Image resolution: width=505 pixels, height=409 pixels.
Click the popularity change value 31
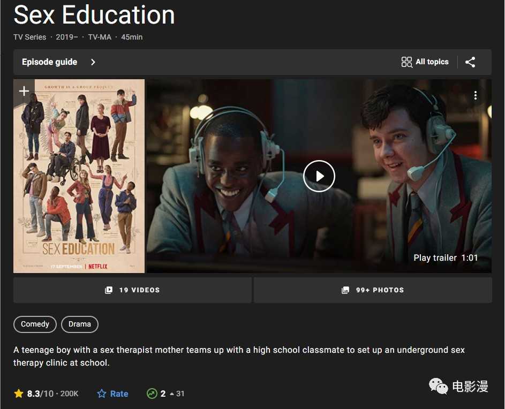(x=180, y=393)
